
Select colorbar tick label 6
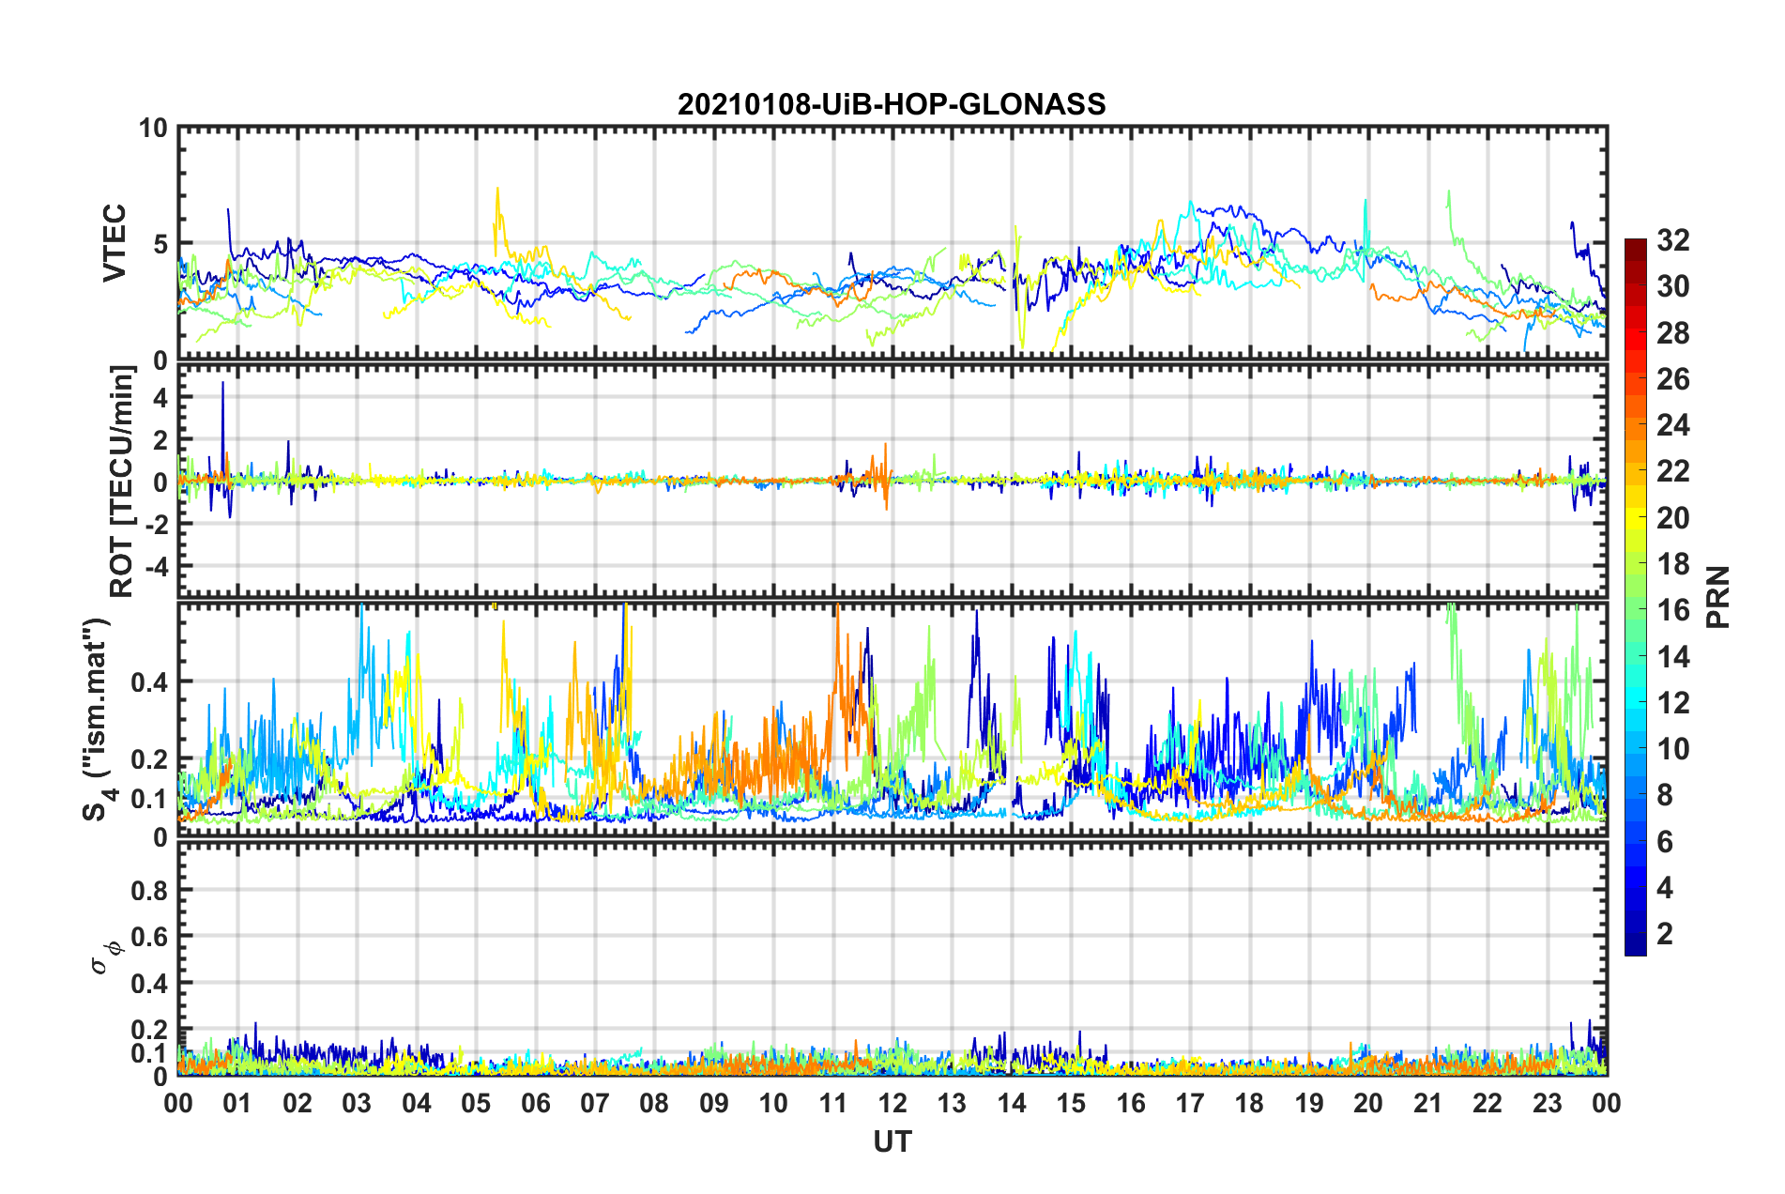pos(1665,841)
